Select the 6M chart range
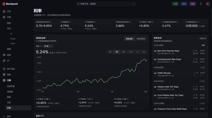The width and height of the screenshot is (212, 118). coord(123,52)
